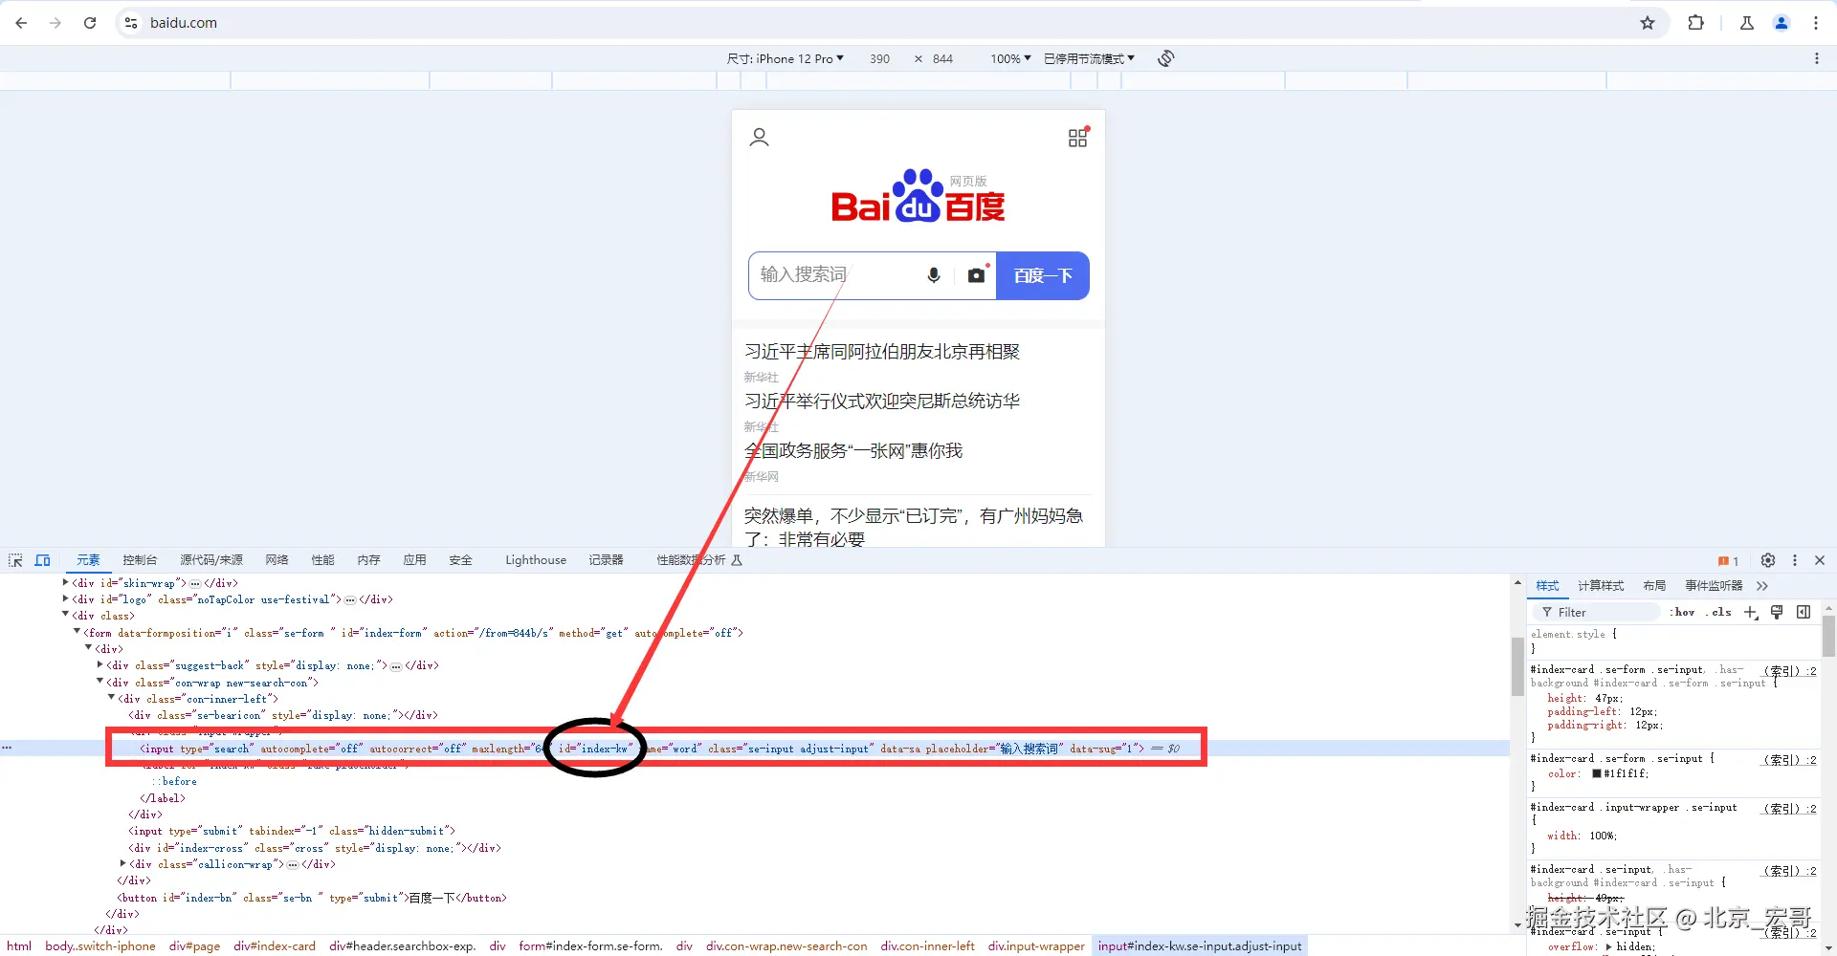The width and height of the screenshot is (1837, 956).
Task: Open DevTools customize three-dot menu
Action: pyautogui.click(x=1795, y=560)
